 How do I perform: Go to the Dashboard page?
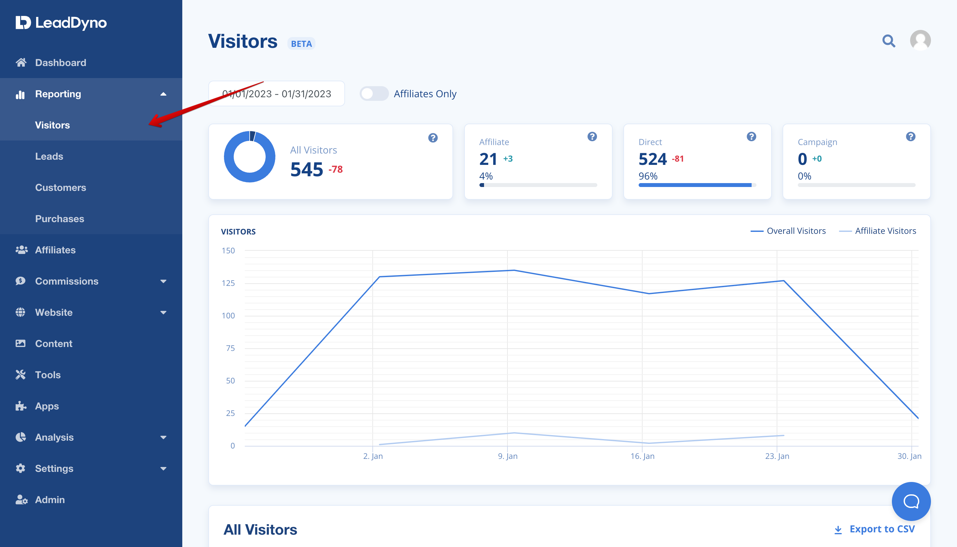pyautogui.click(x=61, y=63)
